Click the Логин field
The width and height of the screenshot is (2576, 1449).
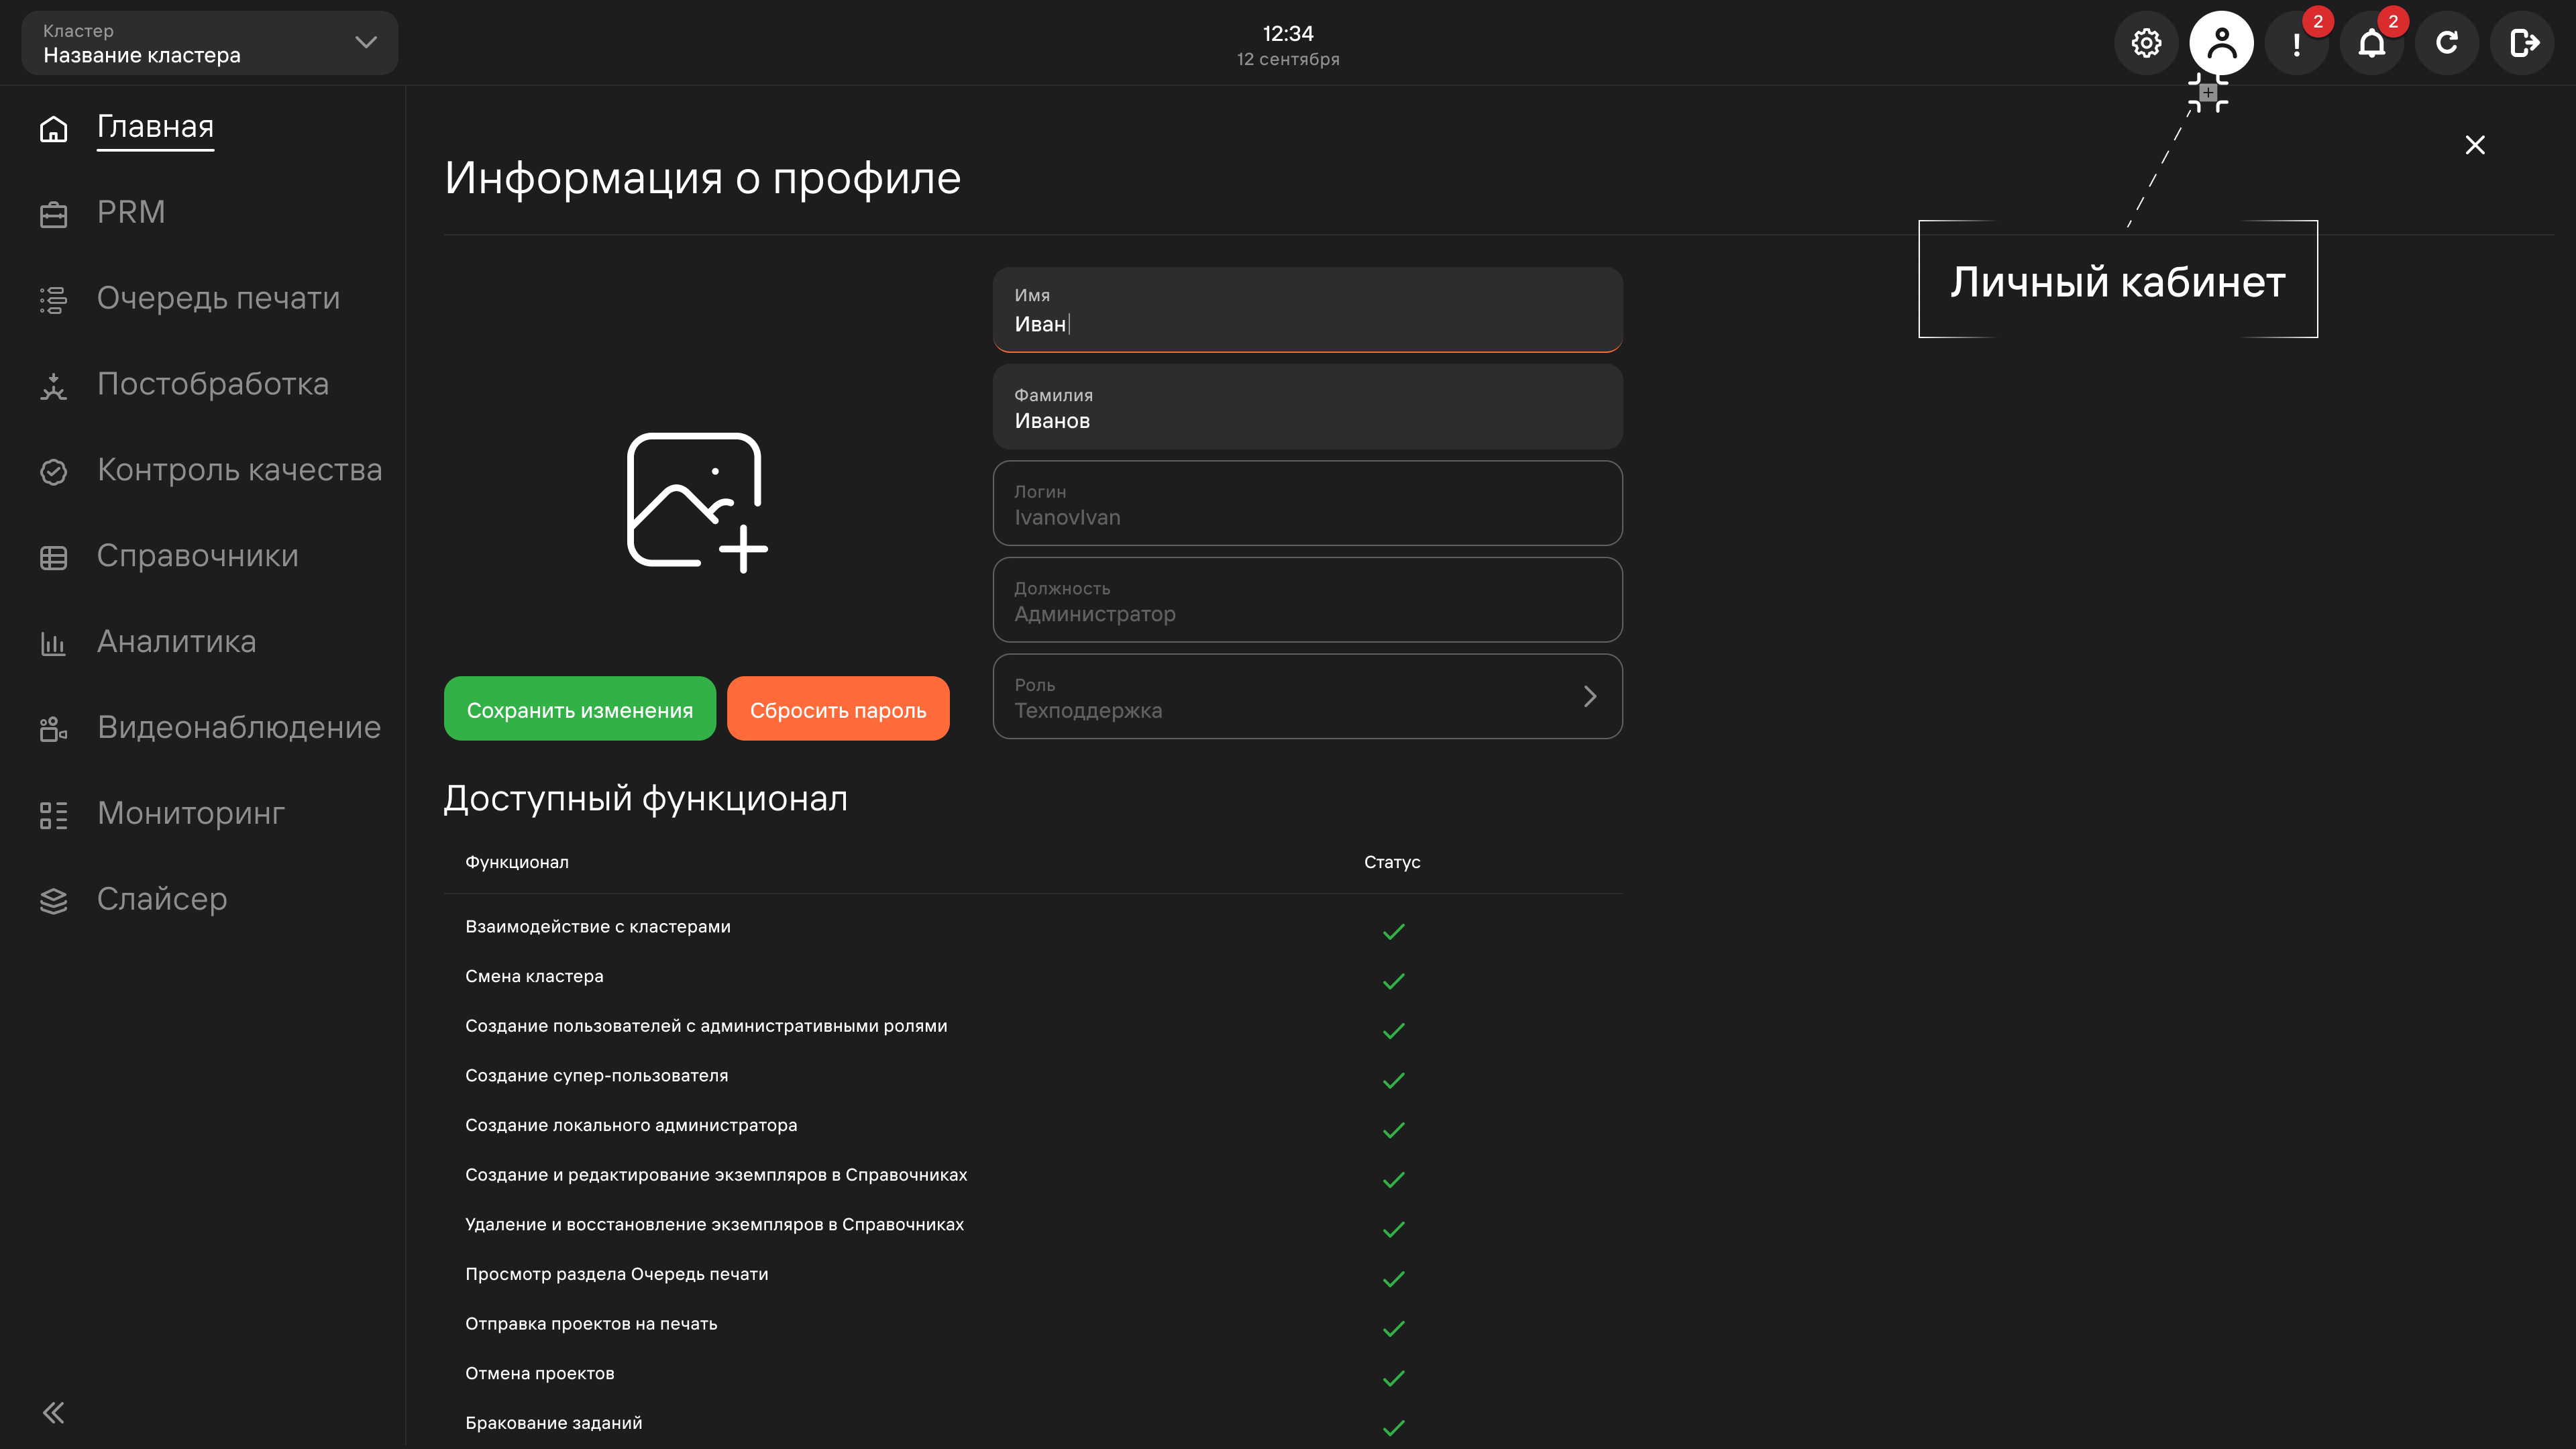1307,503
